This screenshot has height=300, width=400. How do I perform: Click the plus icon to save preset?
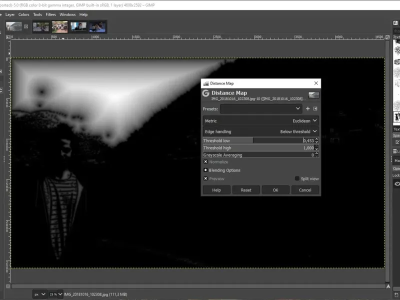[x=307, y=108]
